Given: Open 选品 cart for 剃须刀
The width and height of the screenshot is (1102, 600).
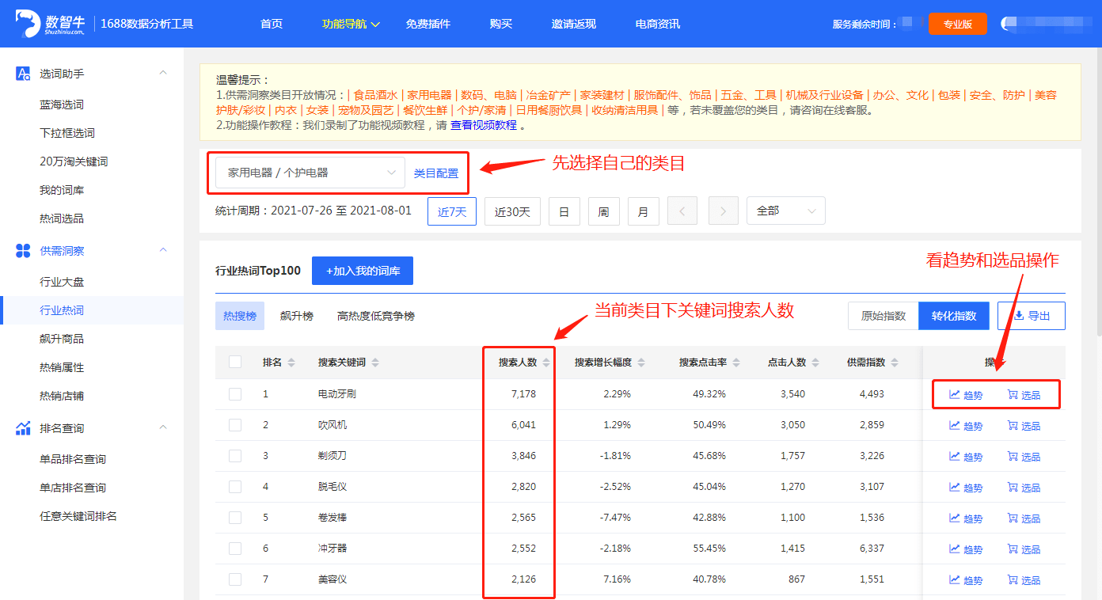Looking at the screenshot, I should [1024, 457].
